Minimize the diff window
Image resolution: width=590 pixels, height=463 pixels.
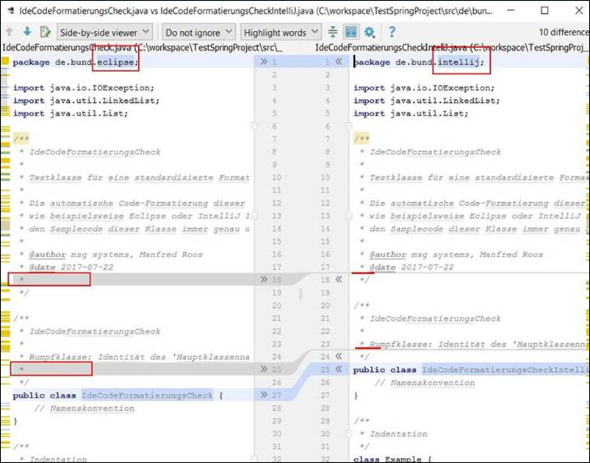pos(510,10)
